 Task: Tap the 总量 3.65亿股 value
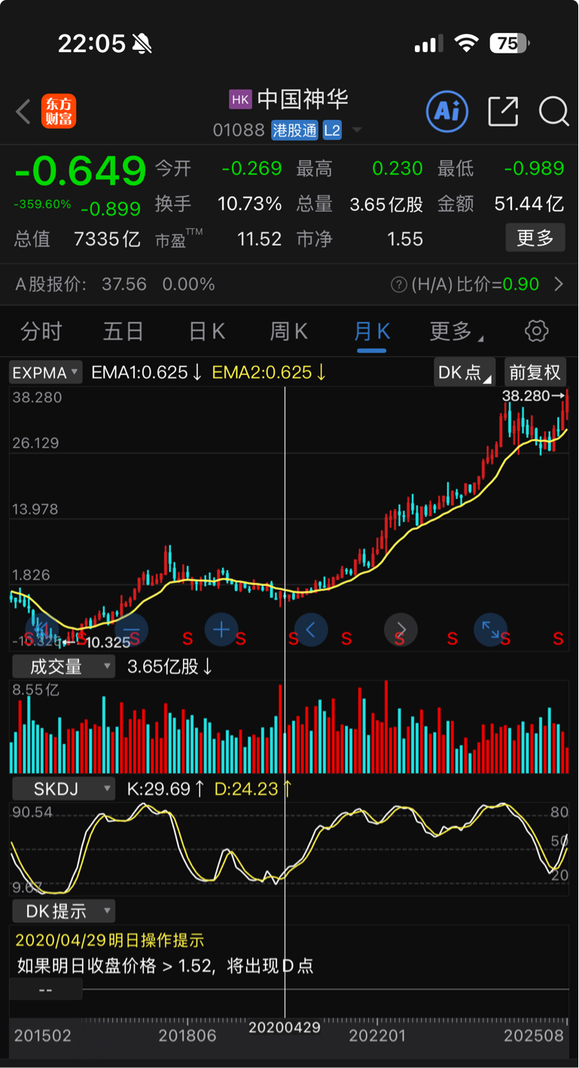pos(386,204)
